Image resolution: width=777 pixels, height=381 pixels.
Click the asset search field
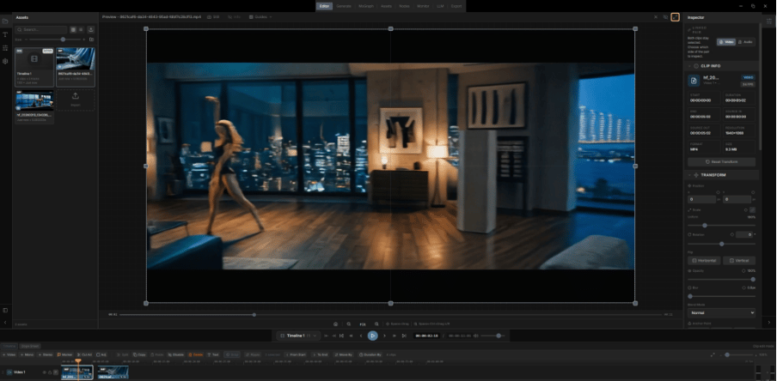[x=43, y=29]
